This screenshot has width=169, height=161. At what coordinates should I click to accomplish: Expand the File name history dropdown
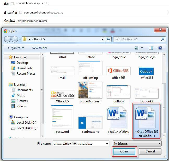(x=107, y=144)
